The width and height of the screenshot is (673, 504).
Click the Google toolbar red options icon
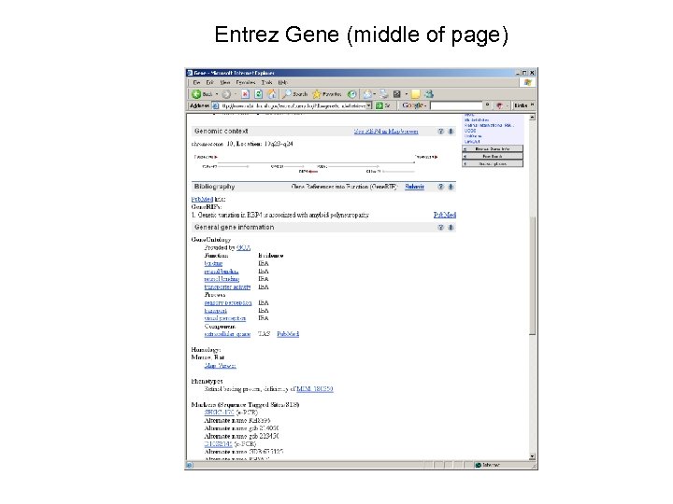pos(499,105)
